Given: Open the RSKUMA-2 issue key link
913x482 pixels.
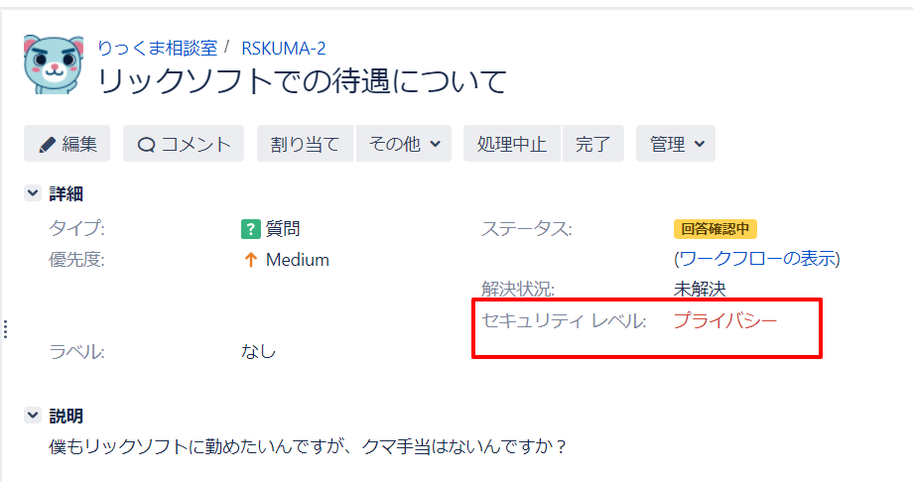Looking at the screenshot, I should click(284, 48).
